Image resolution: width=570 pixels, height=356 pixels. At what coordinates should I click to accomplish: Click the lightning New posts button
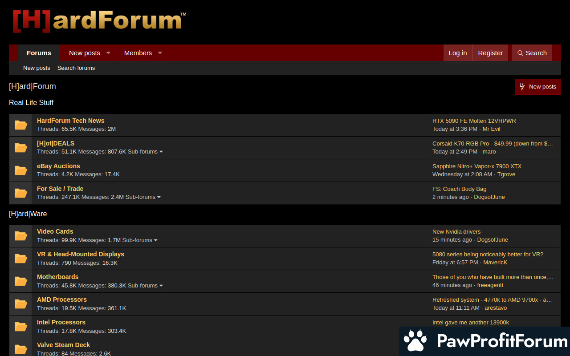[538, 87]
